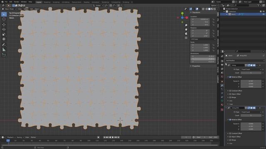Enable Constant Offset in Array.001 modifier
The height and width of the screenshot is (149, 266).
pyautogui.click(x=230, y=133)
